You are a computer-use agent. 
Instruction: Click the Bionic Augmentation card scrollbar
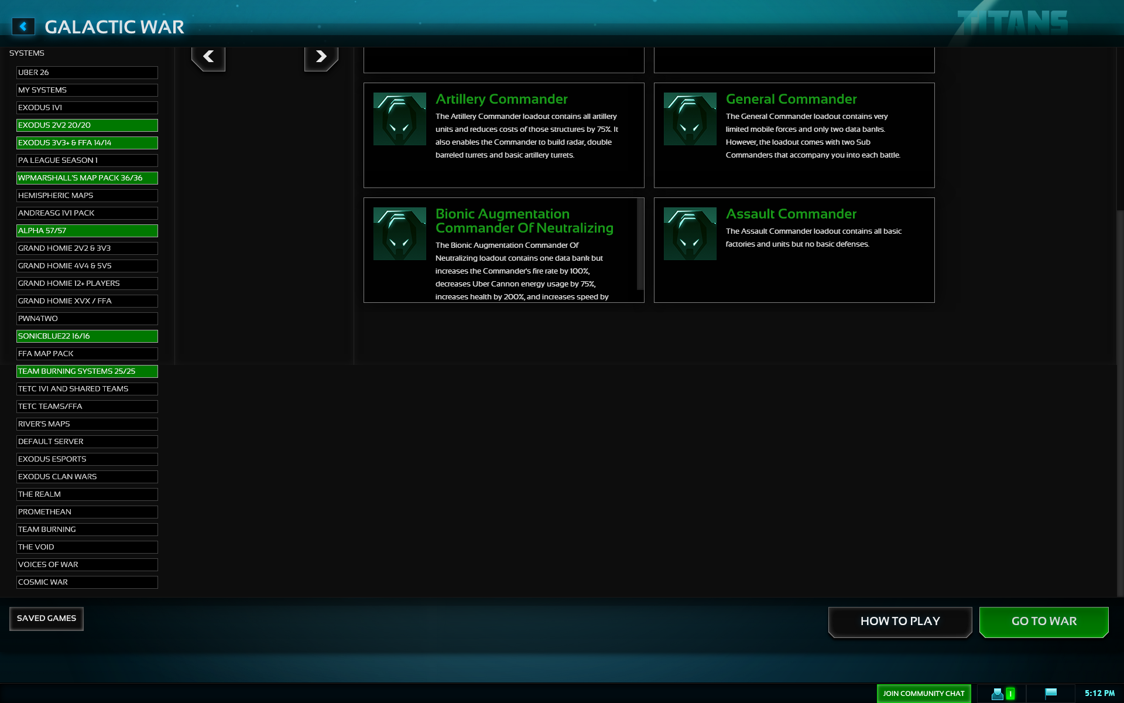[640, 245]
